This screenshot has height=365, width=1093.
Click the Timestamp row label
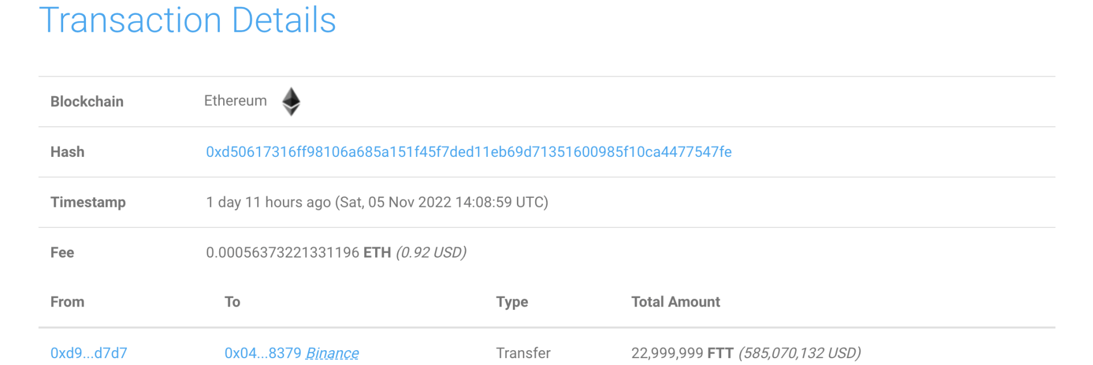[88, 202]
